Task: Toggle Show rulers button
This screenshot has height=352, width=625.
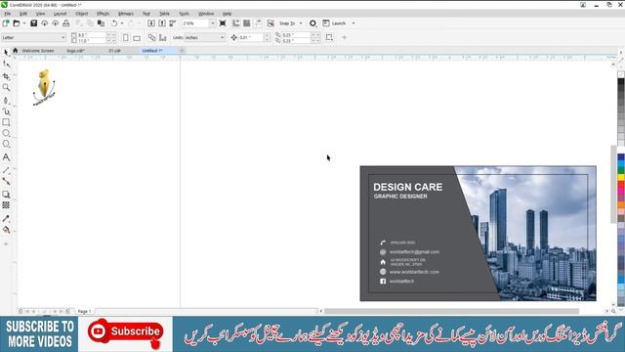Action: [x=236, y=23]
